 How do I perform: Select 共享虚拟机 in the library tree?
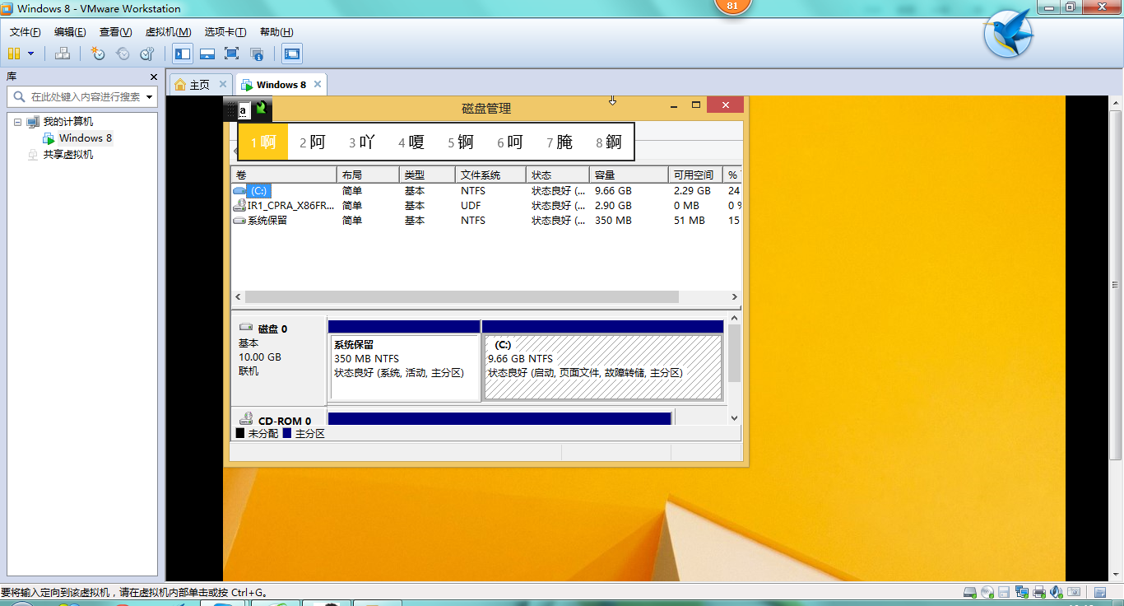point(67,155)
